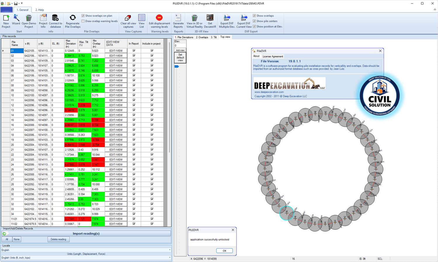Open the View List
438x262 pixels.
142,21
